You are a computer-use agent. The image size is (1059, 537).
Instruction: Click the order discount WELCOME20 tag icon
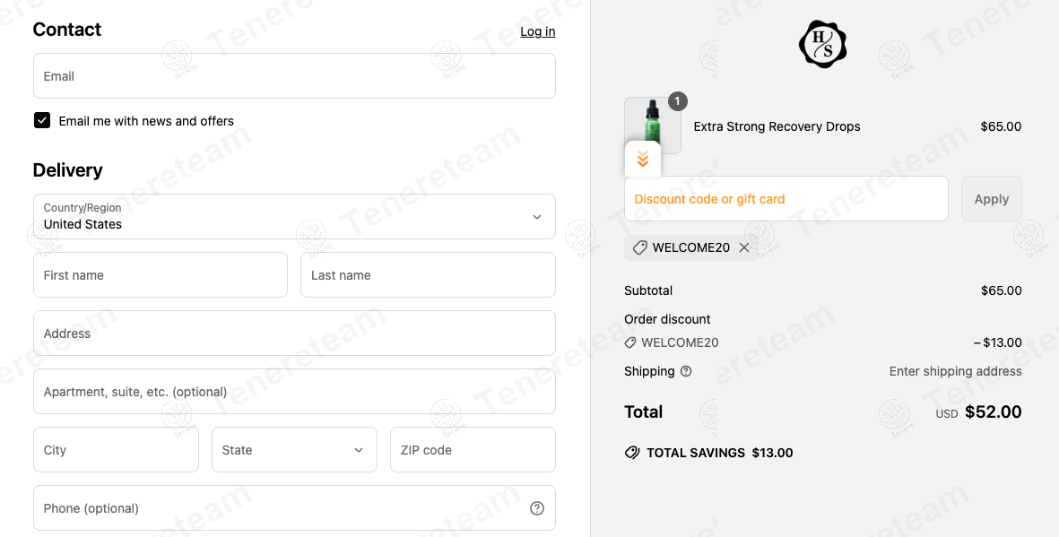(630, 342)
